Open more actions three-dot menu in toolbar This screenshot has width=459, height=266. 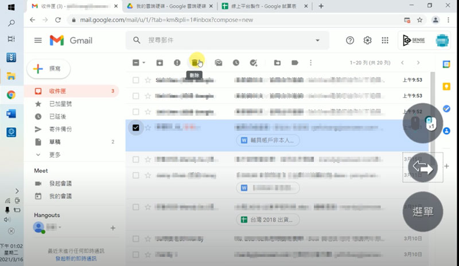click(x=310, y=62)
